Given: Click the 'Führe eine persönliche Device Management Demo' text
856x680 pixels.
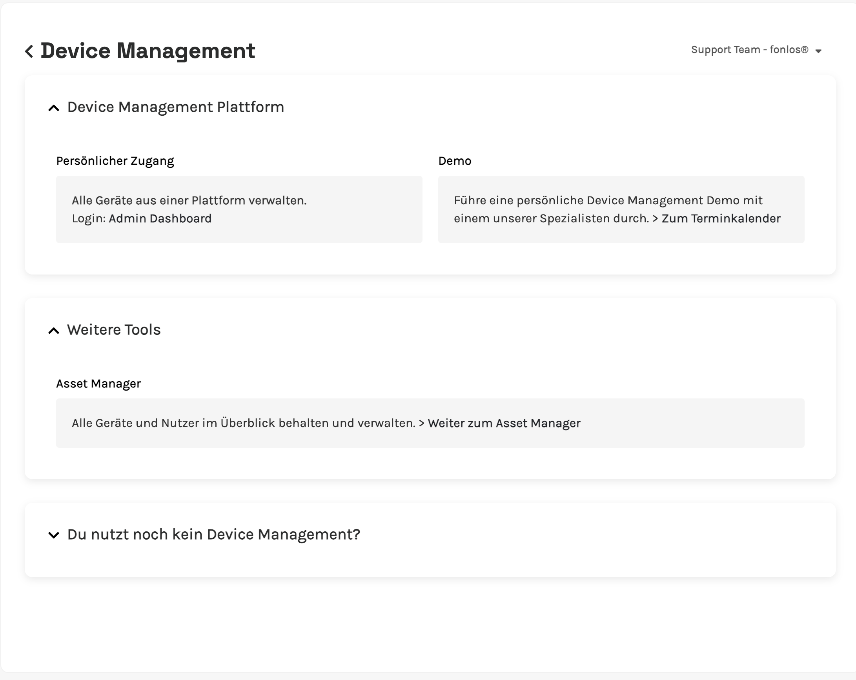Looking at the screenshot, I should (608, 200).
